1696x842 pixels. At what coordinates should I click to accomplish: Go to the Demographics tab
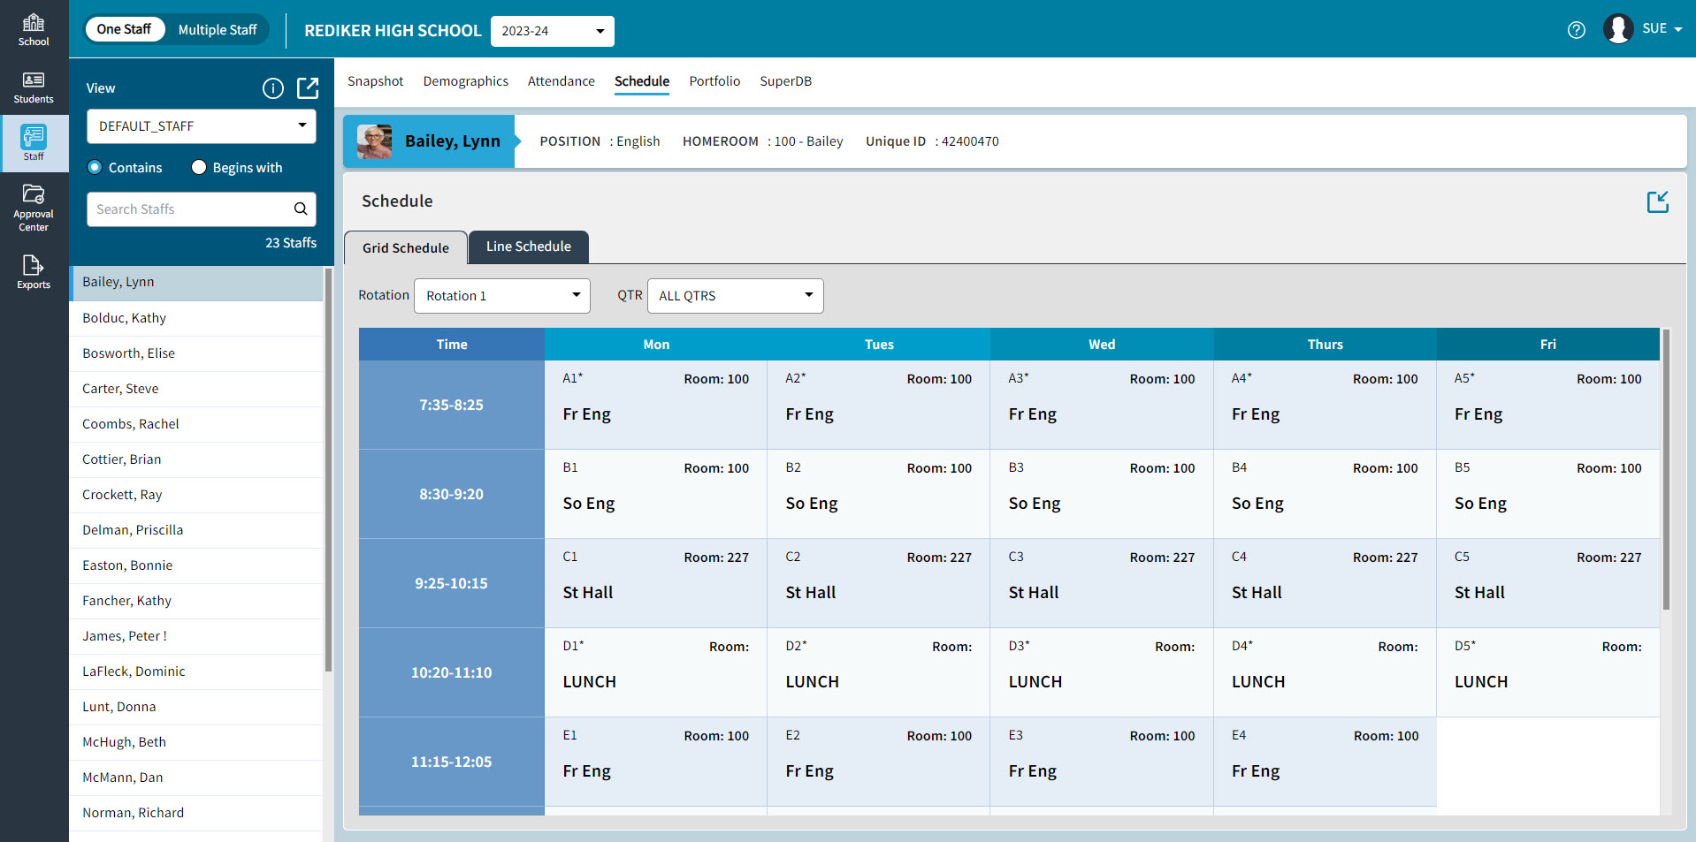466,81
